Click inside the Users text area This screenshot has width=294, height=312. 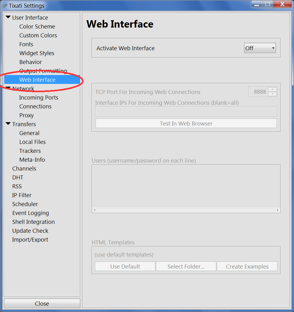coord(186,186)
